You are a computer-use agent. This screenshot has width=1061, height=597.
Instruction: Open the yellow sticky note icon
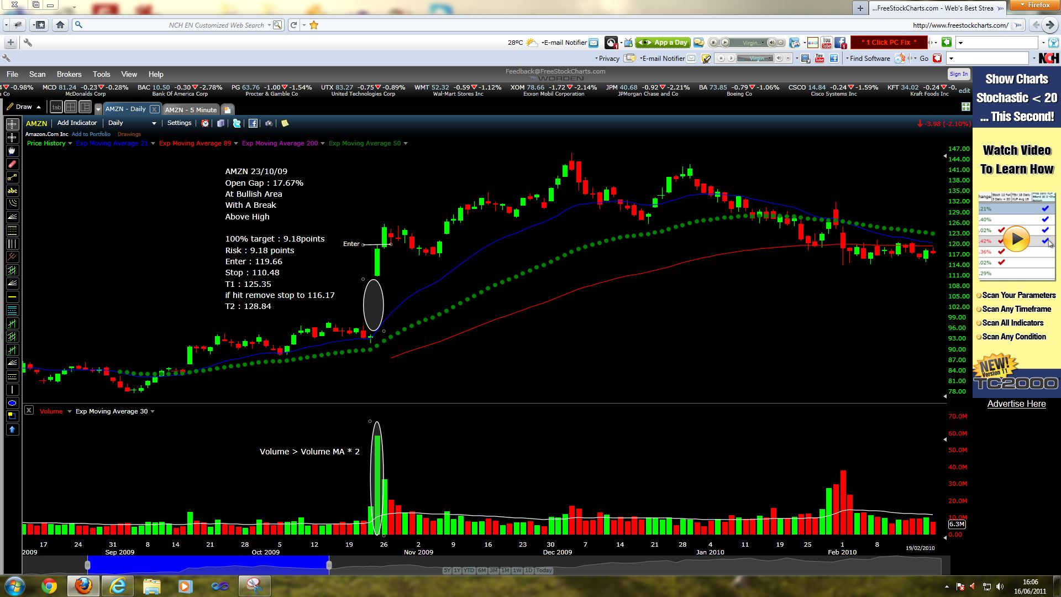[285, 123]
